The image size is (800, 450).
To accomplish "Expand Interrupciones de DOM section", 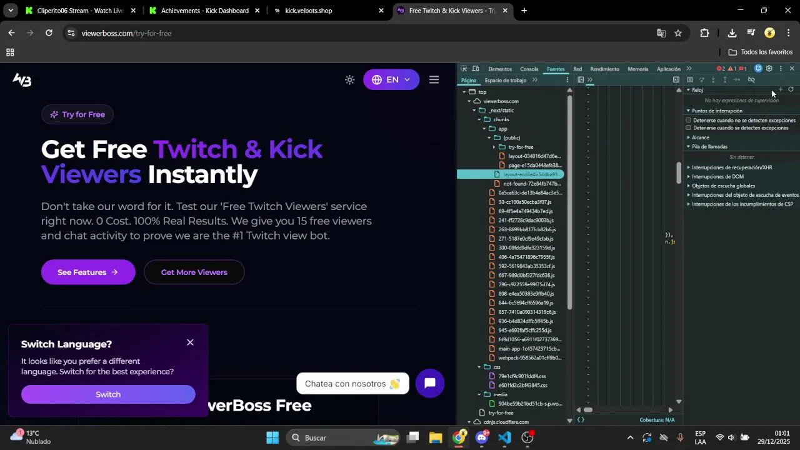I will pyautogui.click(x=689, y=177).
